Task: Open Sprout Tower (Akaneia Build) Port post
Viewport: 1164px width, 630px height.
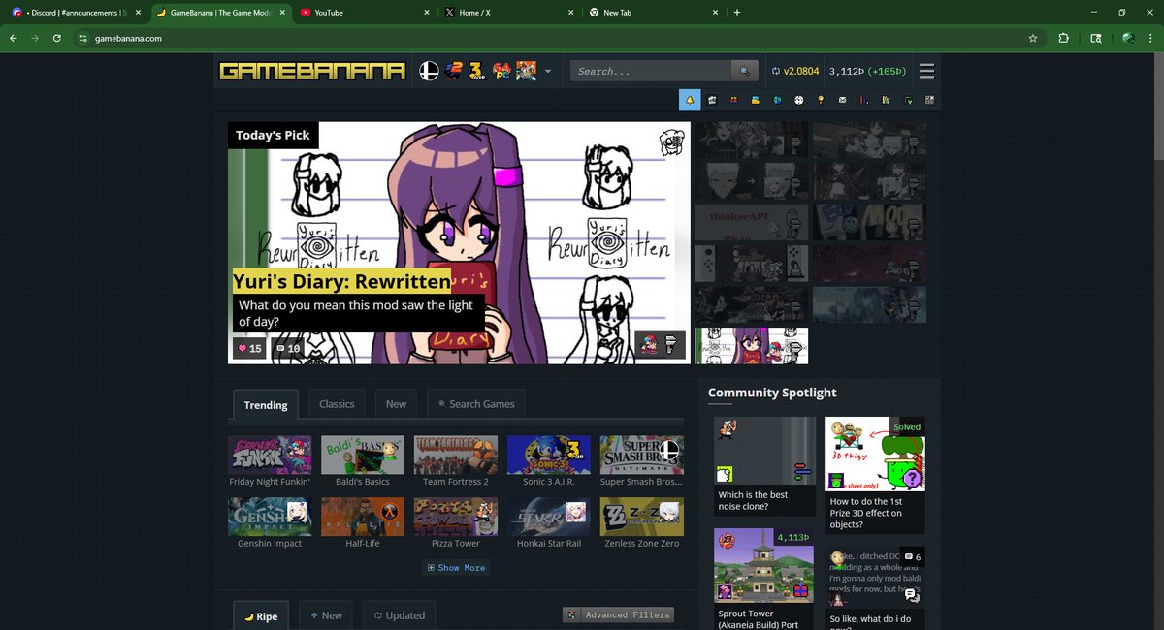Action: click(765, 579)
